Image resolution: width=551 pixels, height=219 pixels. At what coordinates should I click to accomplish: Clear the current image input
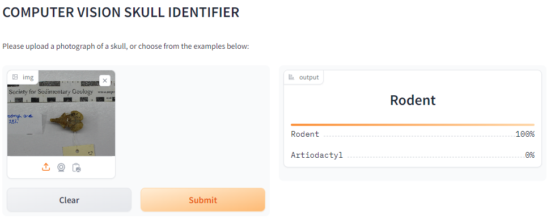(x=69, y=200)
